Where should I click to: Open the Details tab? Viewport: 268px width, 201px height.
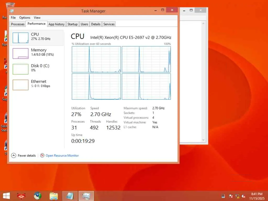96,24
